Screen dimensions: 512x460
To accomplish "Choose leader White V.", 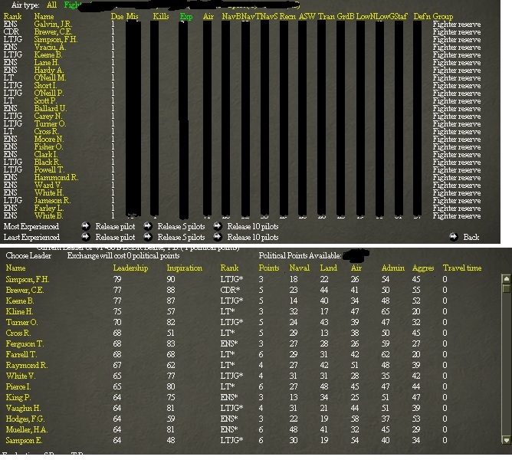I will [21, 376].
